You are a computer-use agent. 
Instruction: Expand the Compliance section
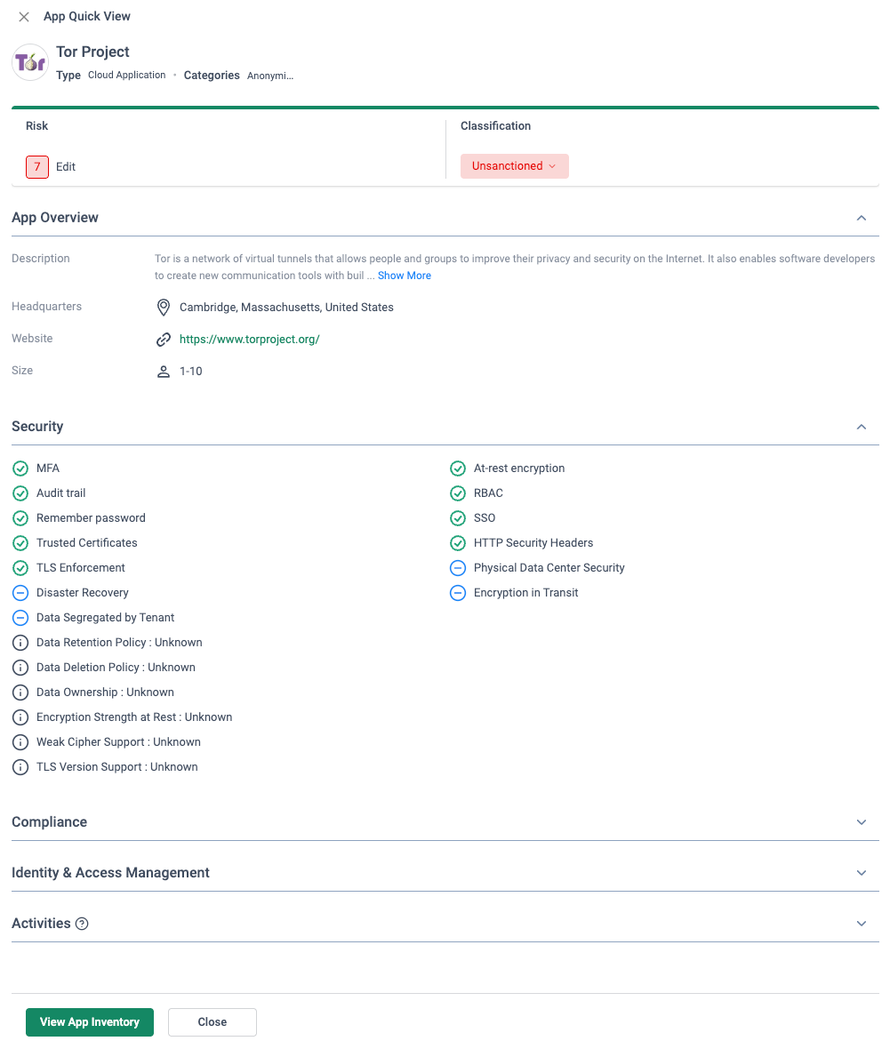tap(862, 822)
